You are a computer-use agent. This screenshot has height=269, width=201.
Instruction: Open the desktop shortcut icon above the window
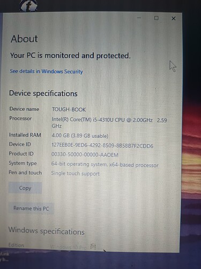(28, 6)
